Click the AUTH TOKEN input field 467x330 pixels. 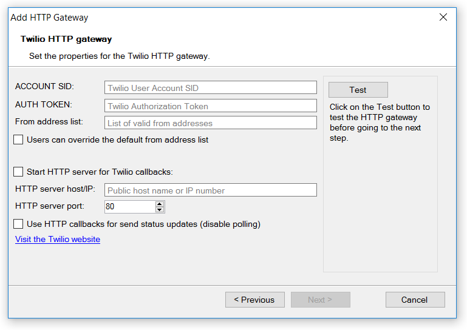click(x=210, y=106)
